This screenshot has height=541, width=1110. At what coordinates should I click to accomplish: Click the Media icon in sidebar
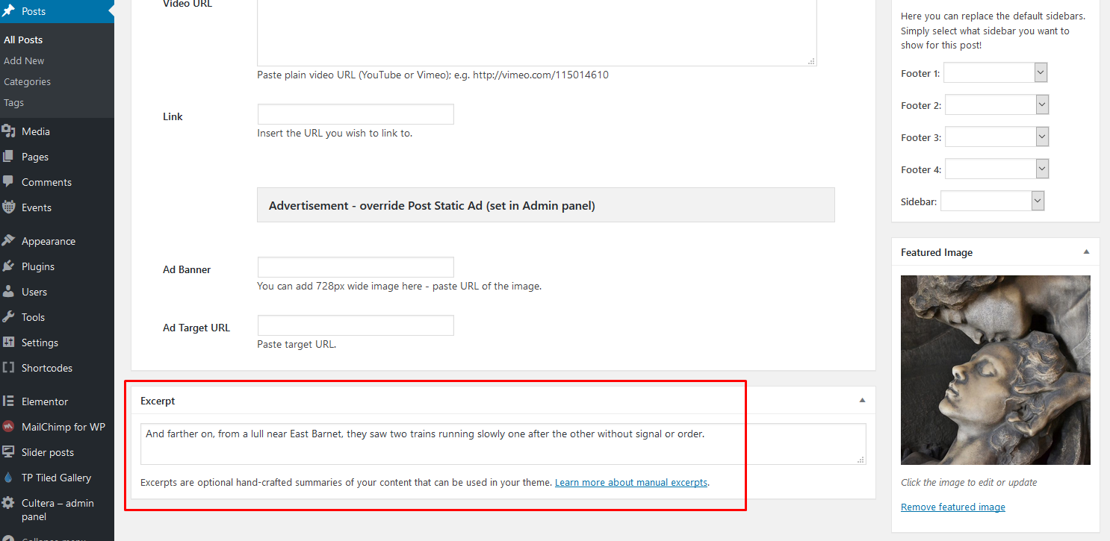(x=9, y=131)
